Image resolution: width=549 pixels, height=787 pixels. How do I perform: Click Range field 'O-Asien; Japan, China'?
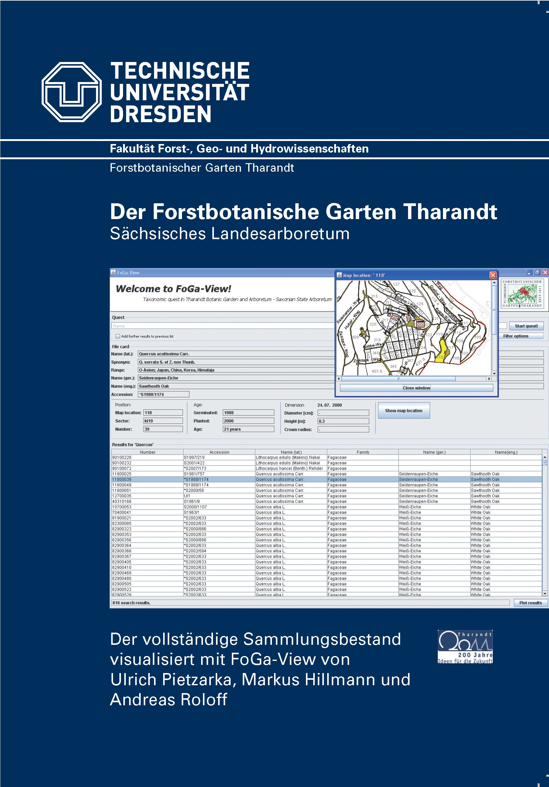(236, 370)
